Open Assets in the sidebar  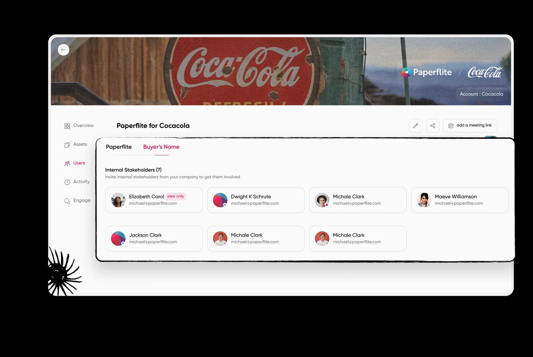[76, 144]
